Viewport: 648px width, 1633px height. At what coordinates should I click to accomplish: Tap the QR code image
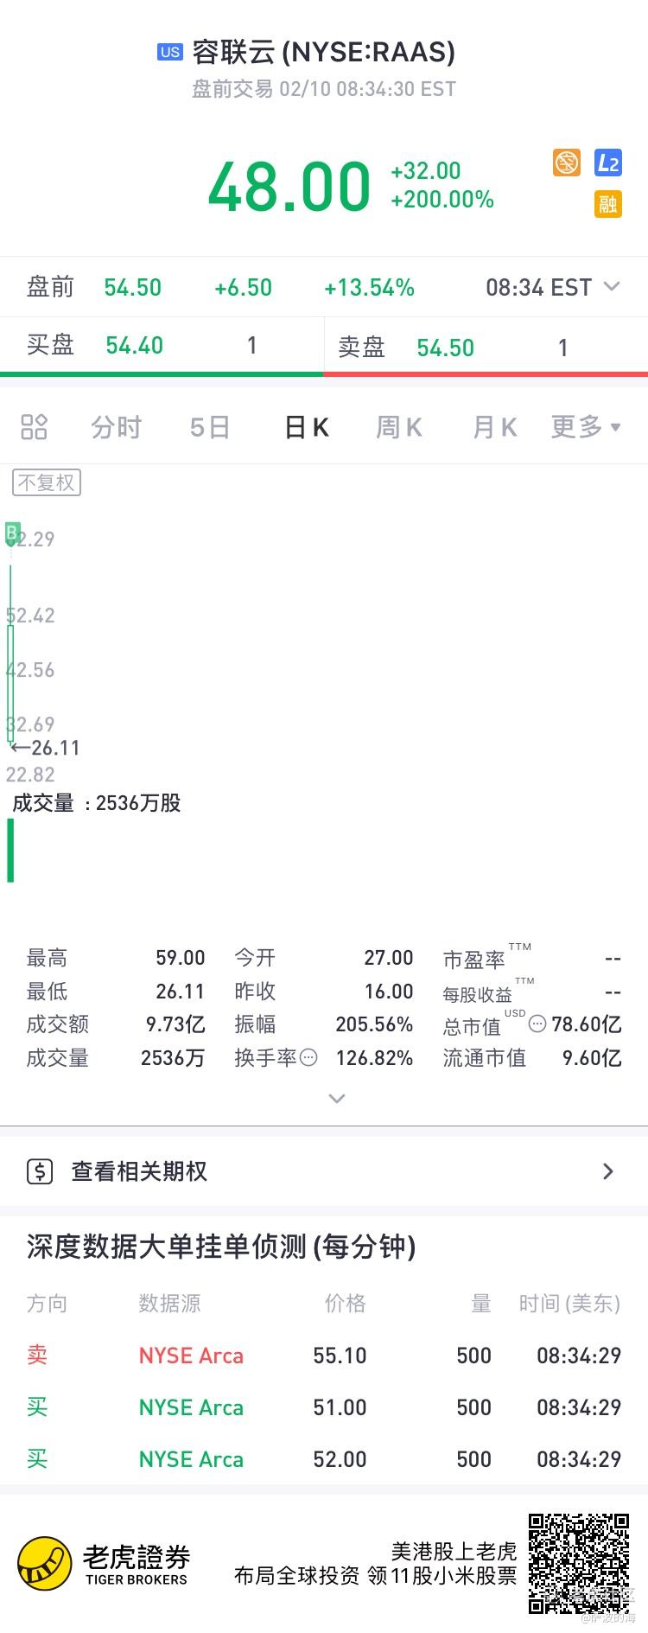[x=578, y=1563]
